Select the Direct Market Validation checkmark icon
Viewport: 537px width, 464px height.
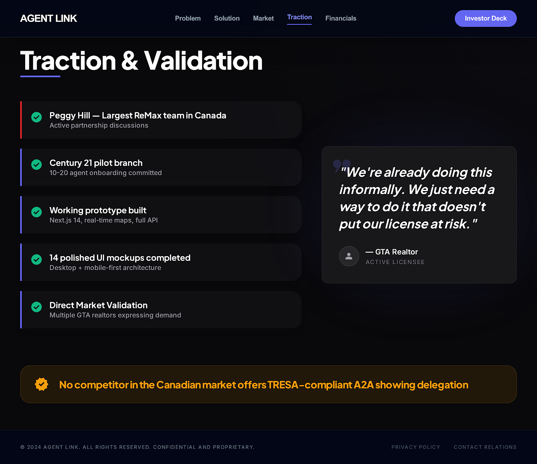[36, 307]
